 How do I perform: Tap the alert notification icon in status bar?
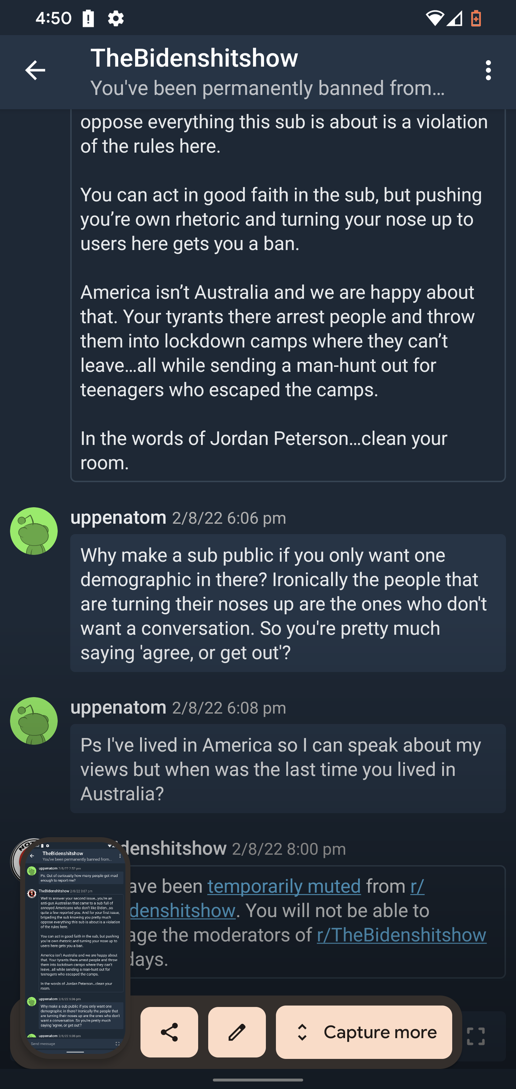pyautogui.click(x=89, y=19)
